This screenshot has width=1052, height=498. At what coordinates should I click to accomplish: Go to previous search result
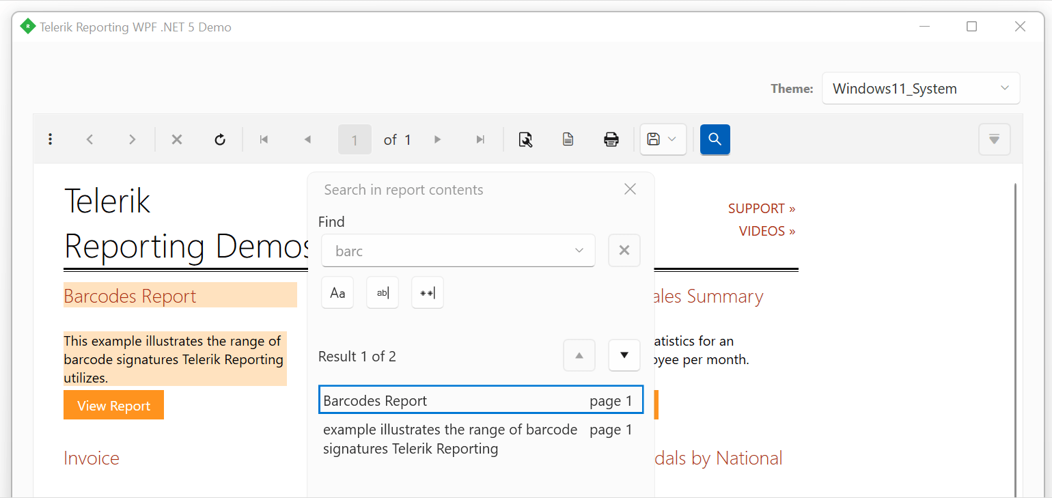click(579, 355)
